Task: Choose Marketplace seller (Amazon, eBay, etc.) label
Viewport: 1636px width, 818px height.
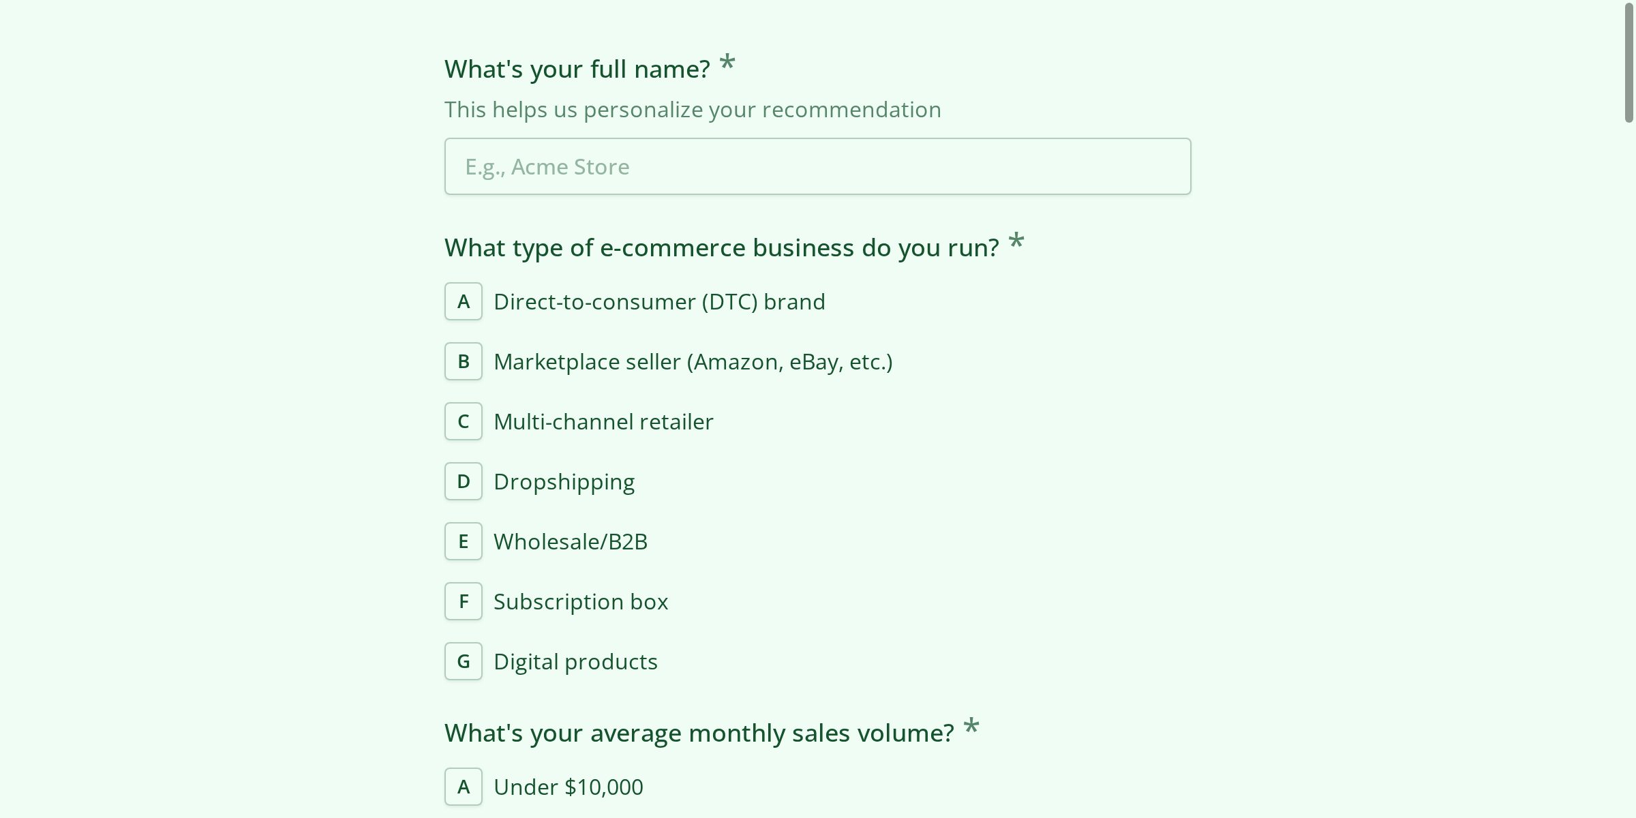Action: pos(693,361)
